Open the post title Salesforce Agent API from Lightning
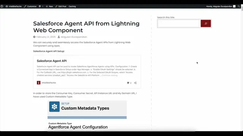243x136 pixels. click(x=86, y=27)
